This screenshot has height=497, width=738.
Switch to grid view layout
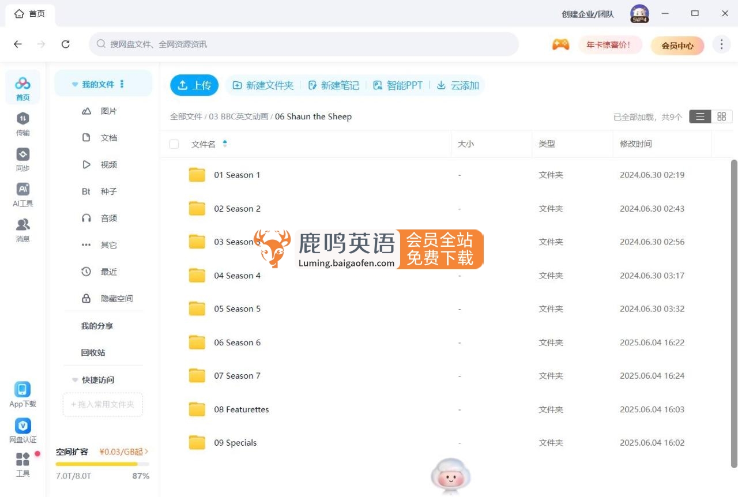click(722, 116)
